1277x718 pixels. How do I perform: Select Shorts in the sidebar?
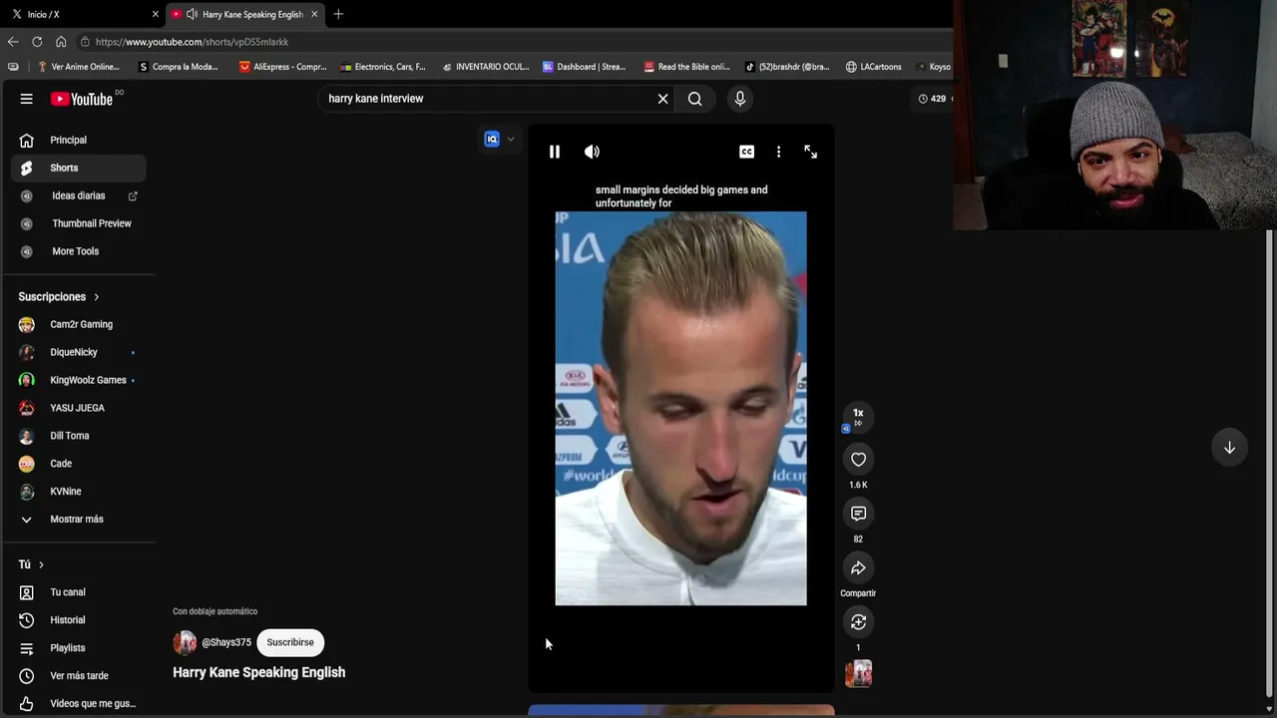tap(78, 168)
